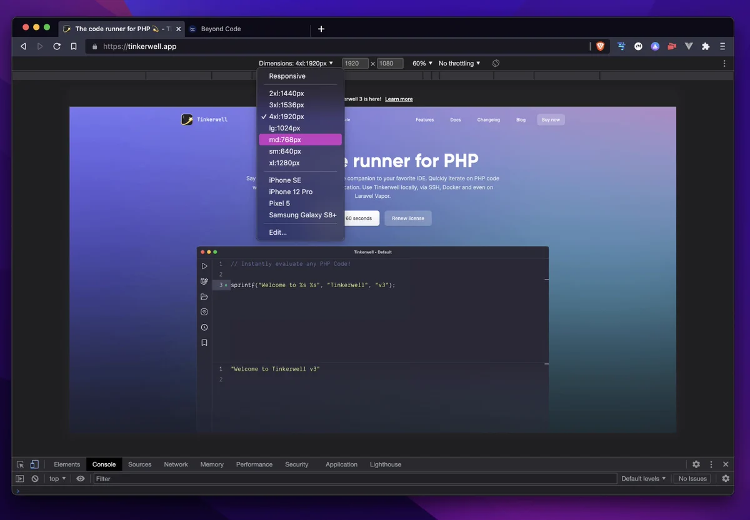Open the Dimensions device dropdown
This screenshot has width=750, height=520.
point(296,63)
